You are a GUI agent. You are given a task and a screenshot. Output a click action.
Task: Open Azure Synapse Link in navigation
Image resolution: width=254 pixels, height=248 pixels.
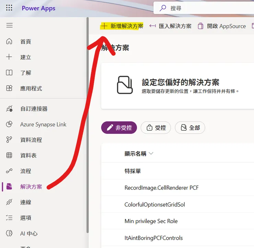43,124
